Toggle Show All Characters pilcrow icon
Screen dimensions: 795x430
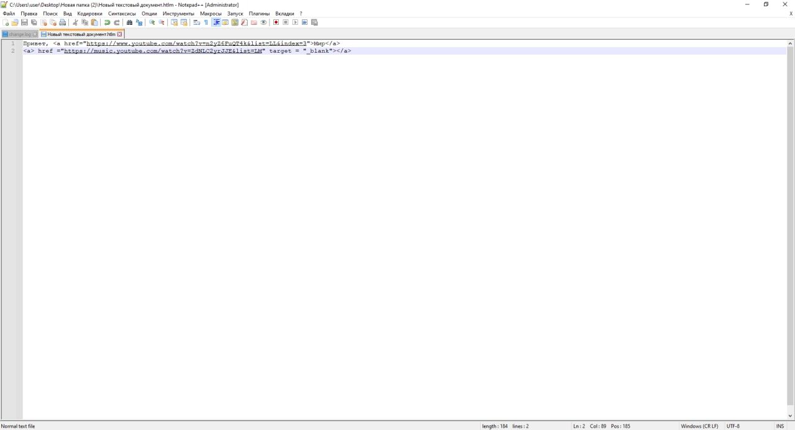click(x=206, y=22)
